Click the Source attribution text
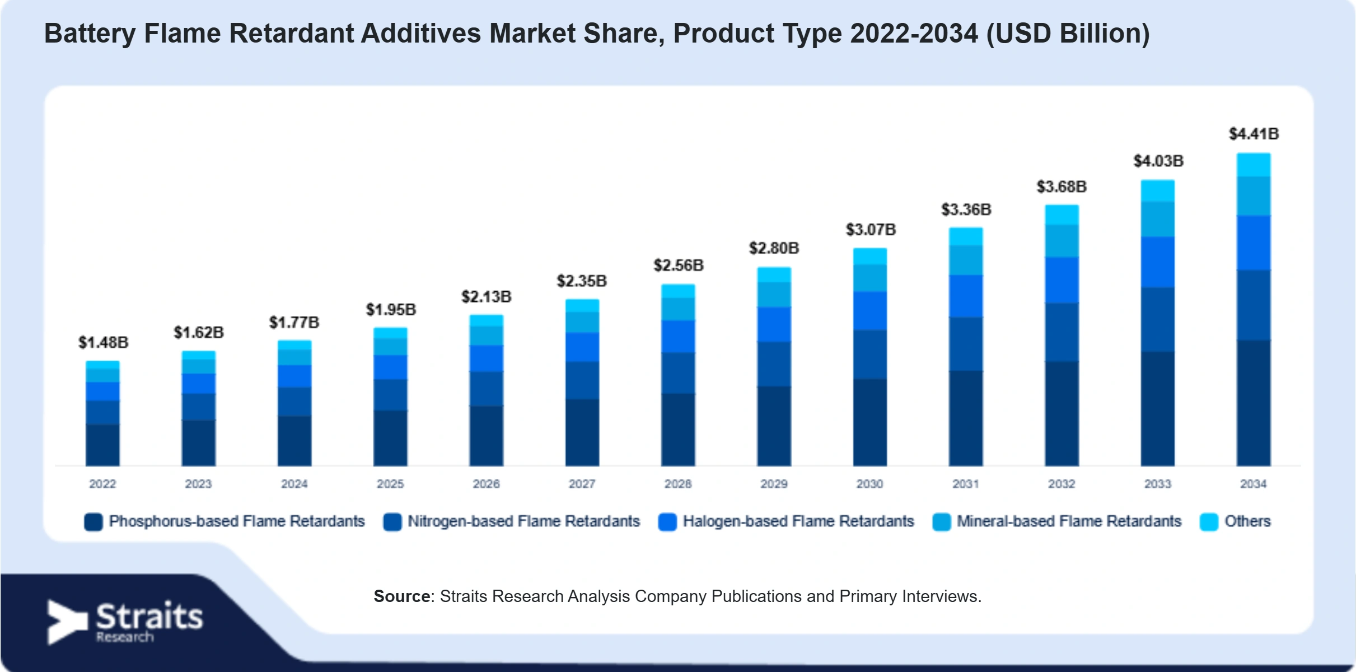This screenshot has height=672, width=1356. click(677, 596)
